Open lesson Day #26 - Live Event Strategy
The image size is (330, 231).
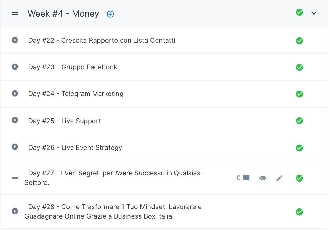(75, 147)
